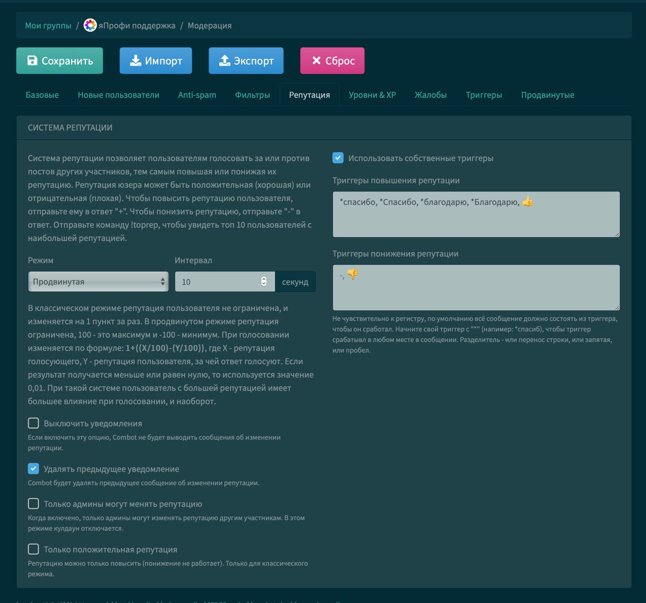Uncheck Удалять предыдущее уведомление
This screenshot has height=603, width=646.
(x=33, y=469)
